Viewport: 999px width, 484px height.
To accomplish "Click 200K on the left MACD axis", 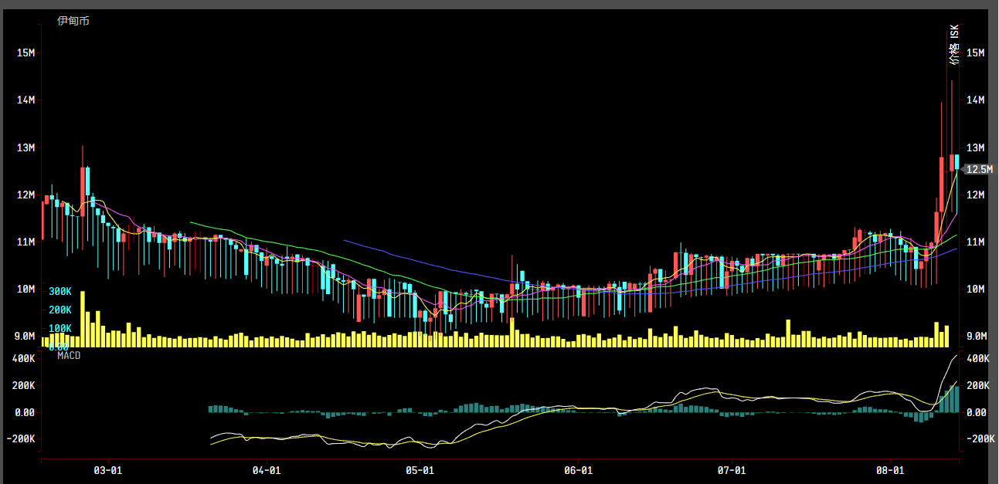I will coord(24,385).
